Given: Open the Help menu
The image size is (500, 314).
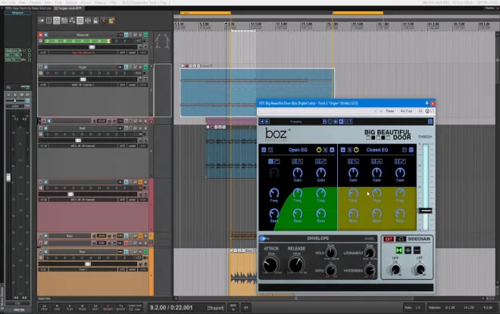Looking at the screenshot, I should click(113, 2).
